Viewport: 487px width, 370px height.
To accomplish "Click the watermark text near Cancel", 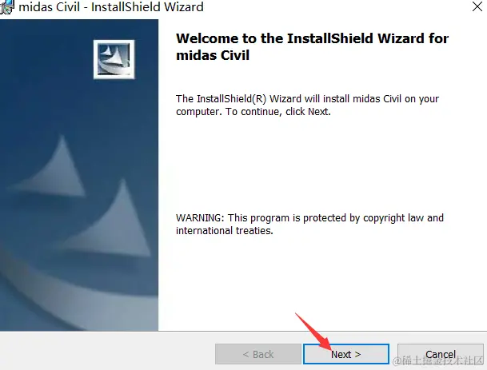I will [438, 360].
